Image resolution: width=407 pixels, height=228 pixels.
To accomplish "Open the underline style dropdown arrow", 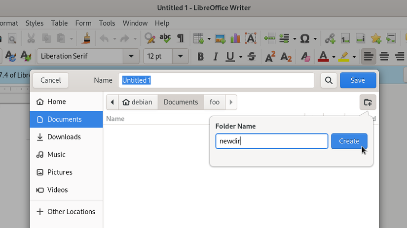I will [x=241, y=57].
